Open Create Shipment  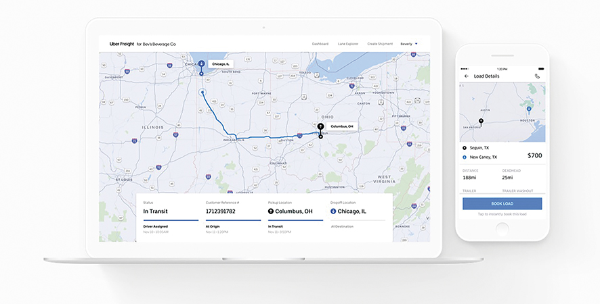click(380, 44)
